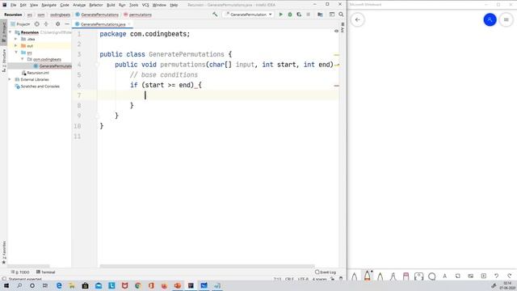
Task: Expand External Libraries node
Action: 10,79
